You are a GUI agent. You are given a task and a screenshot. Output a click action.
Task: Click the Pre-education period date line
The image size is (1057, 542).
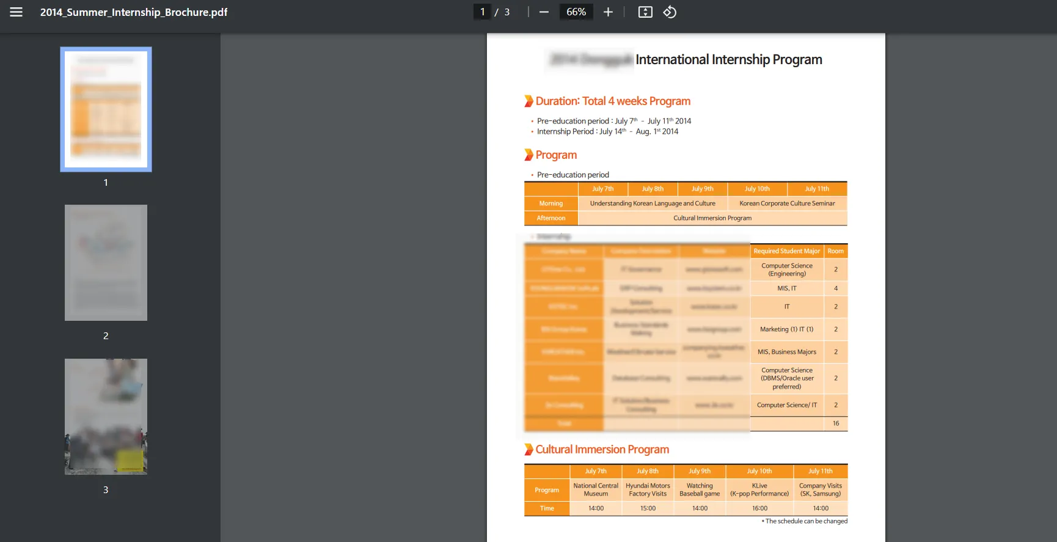click(x=614, y=121)
